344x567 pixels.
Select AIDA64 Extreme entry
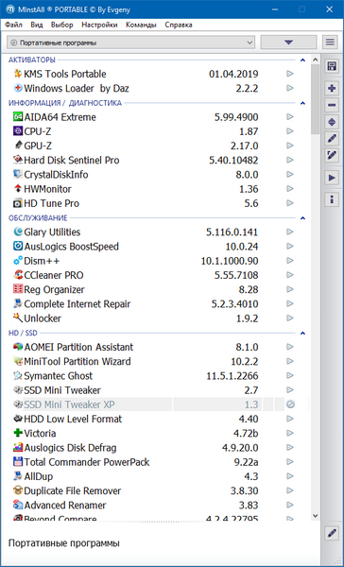click(60, 117)
